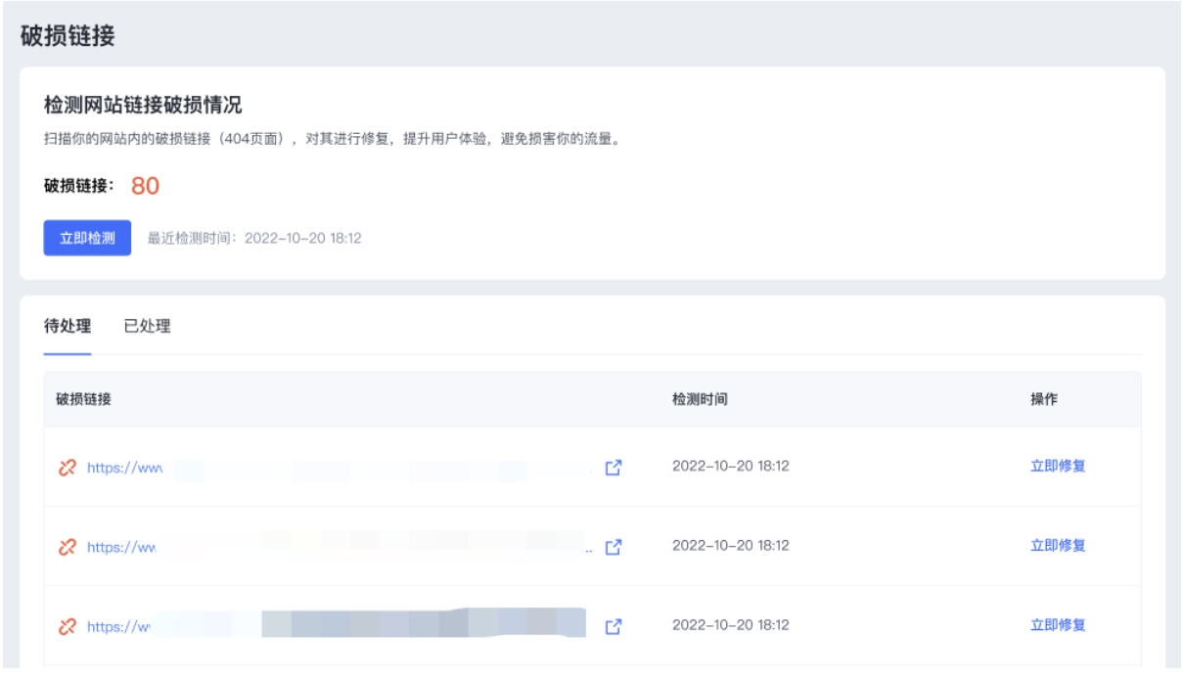Screen dimensions: 1184x677
Task: Click the 操作 column header
Action: (x=1043, y=399)
